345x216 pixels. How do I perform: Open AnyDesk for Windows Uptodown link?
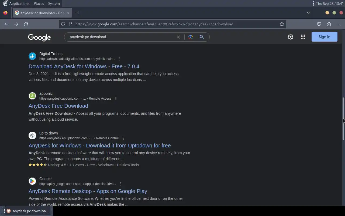click(x=99, y=146)
